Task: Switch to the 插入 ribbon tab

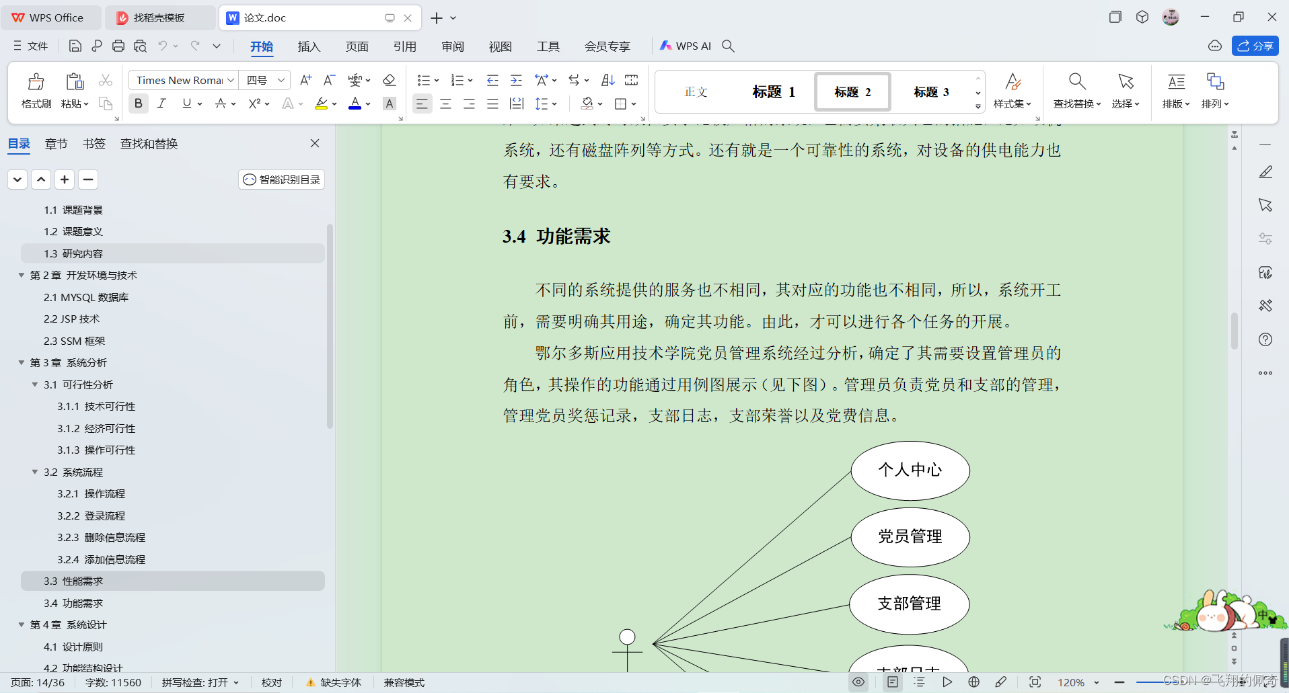Action: click(x=309, y=46)
